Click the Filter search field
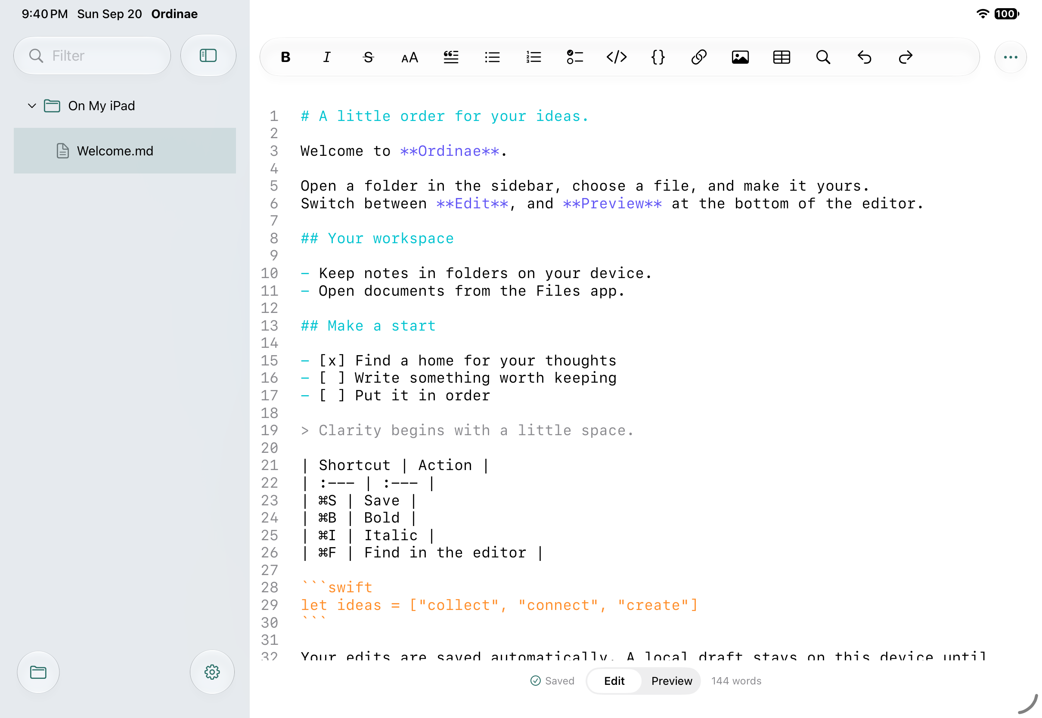This screenshot has height=718, width=1042. pyautogui.click(x=92, y=56)
